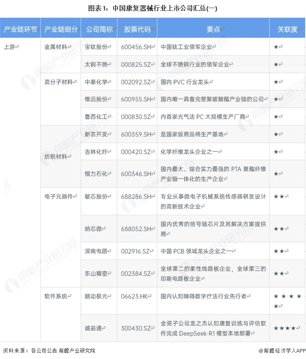Click the chart title 中国康复器械行业上市公司汇总
This screenshot has width=306, height=359.
tap(153, 8)
